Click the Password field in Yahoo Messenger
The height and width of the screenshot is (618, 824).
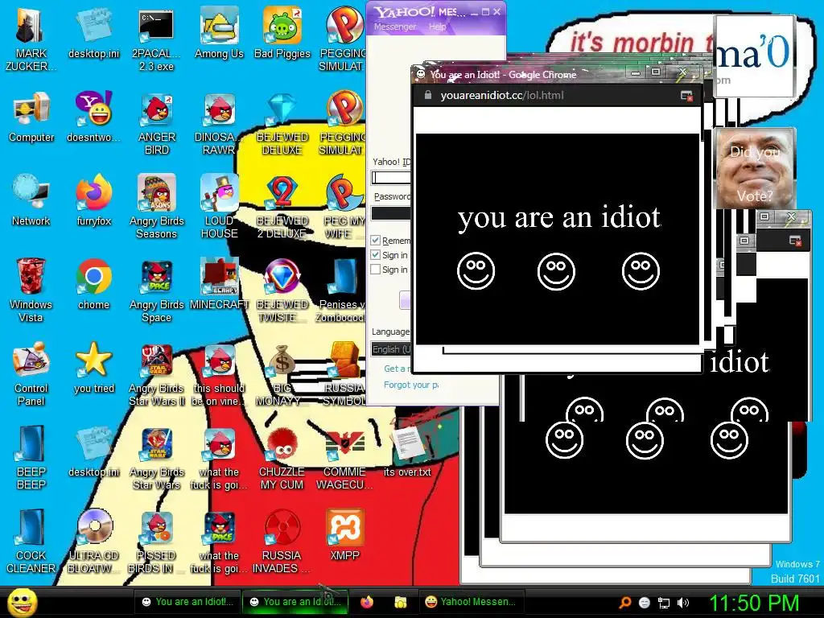tap(391, 212)
